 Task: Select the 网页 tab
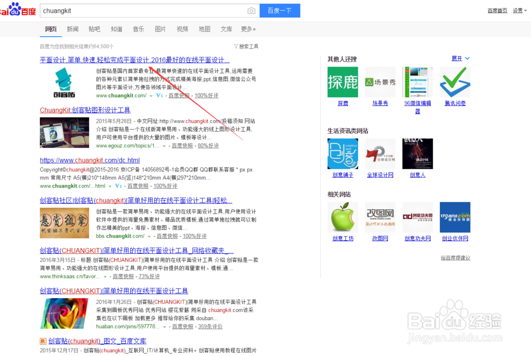point(51,29)
